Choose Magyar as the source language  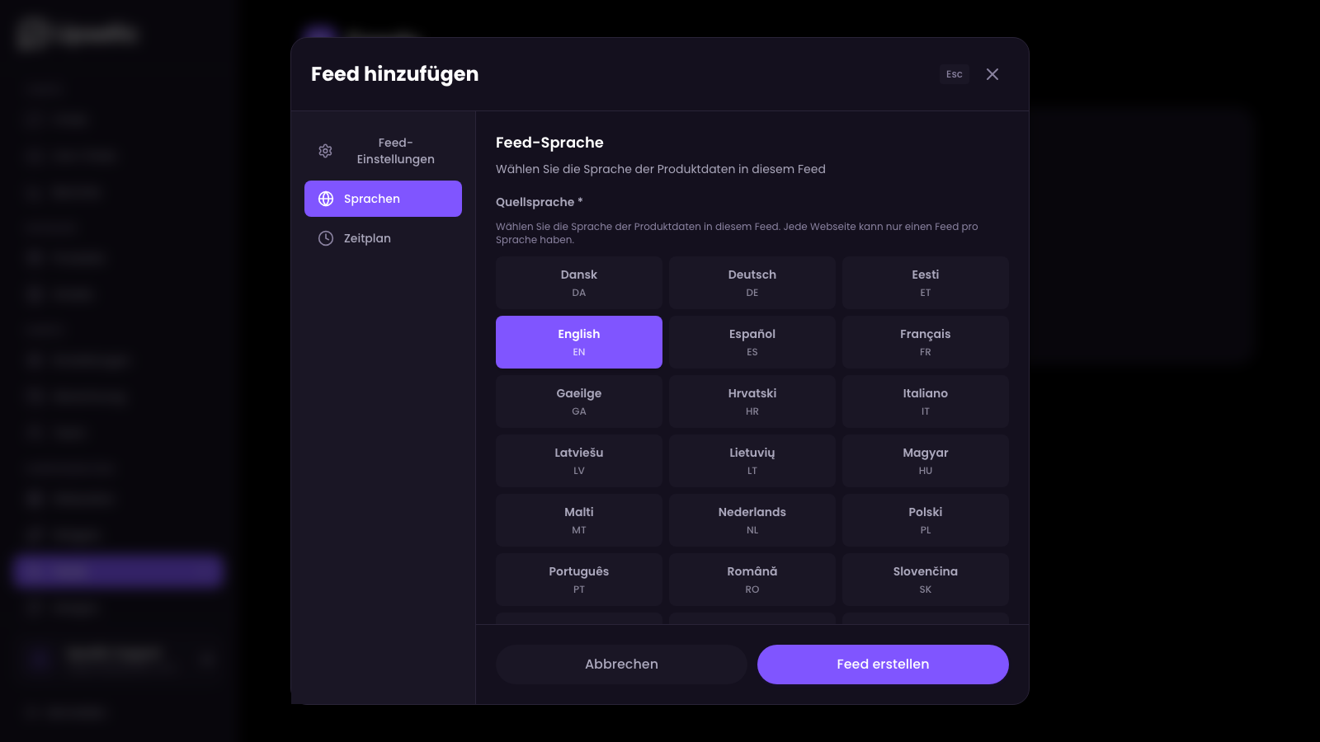click(925, 460)
